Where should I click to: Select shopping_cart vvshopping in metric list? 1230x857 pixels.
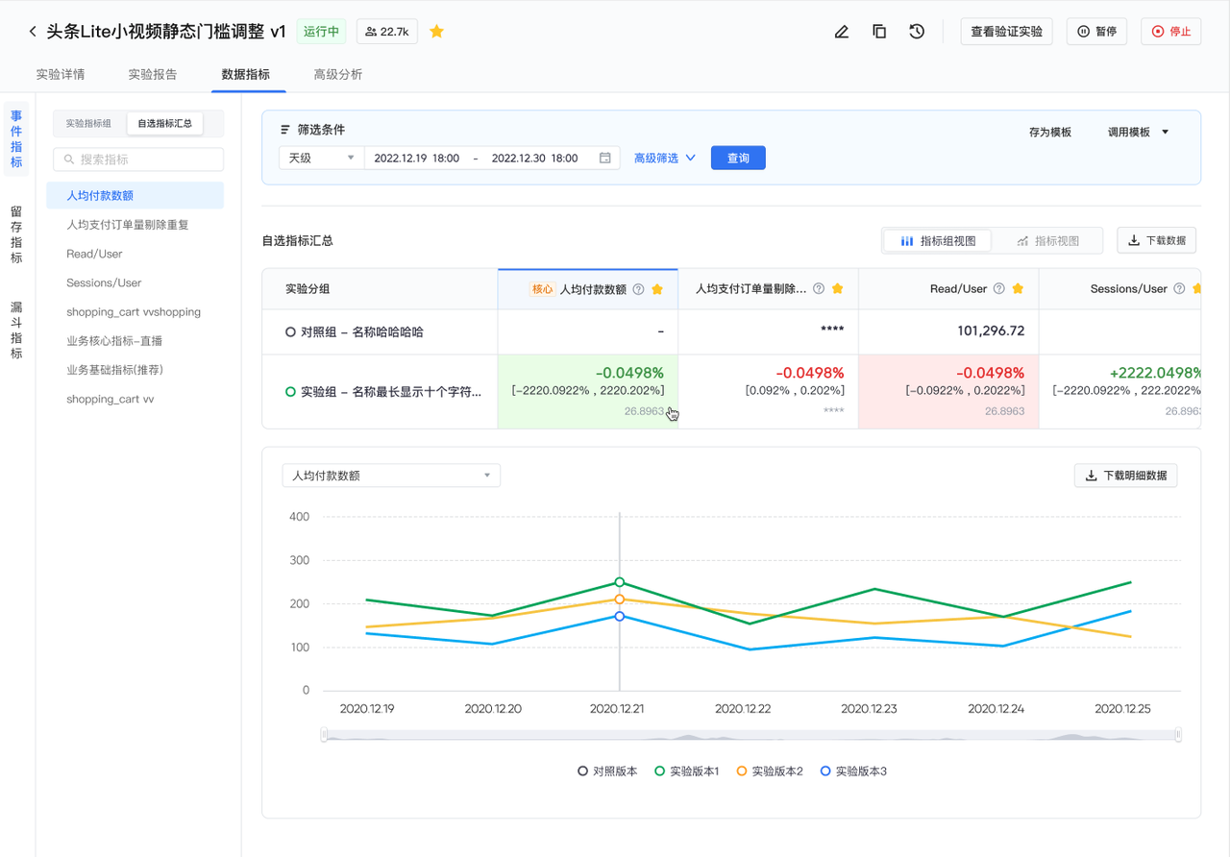click(x=135, y=311)
